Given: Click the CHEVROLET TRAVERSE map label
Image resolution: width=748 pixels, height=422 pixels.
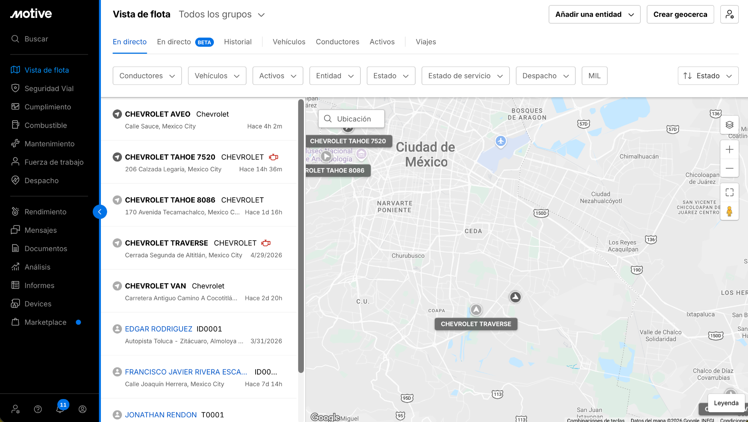Looking at the screenshot, I should click(476, 324).
